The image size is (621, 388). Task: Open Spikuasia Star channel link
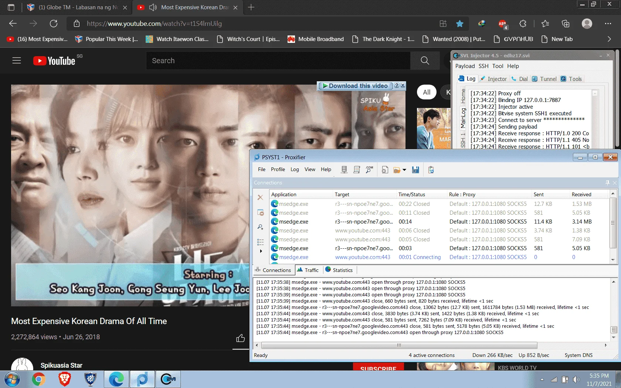(61, 365)
